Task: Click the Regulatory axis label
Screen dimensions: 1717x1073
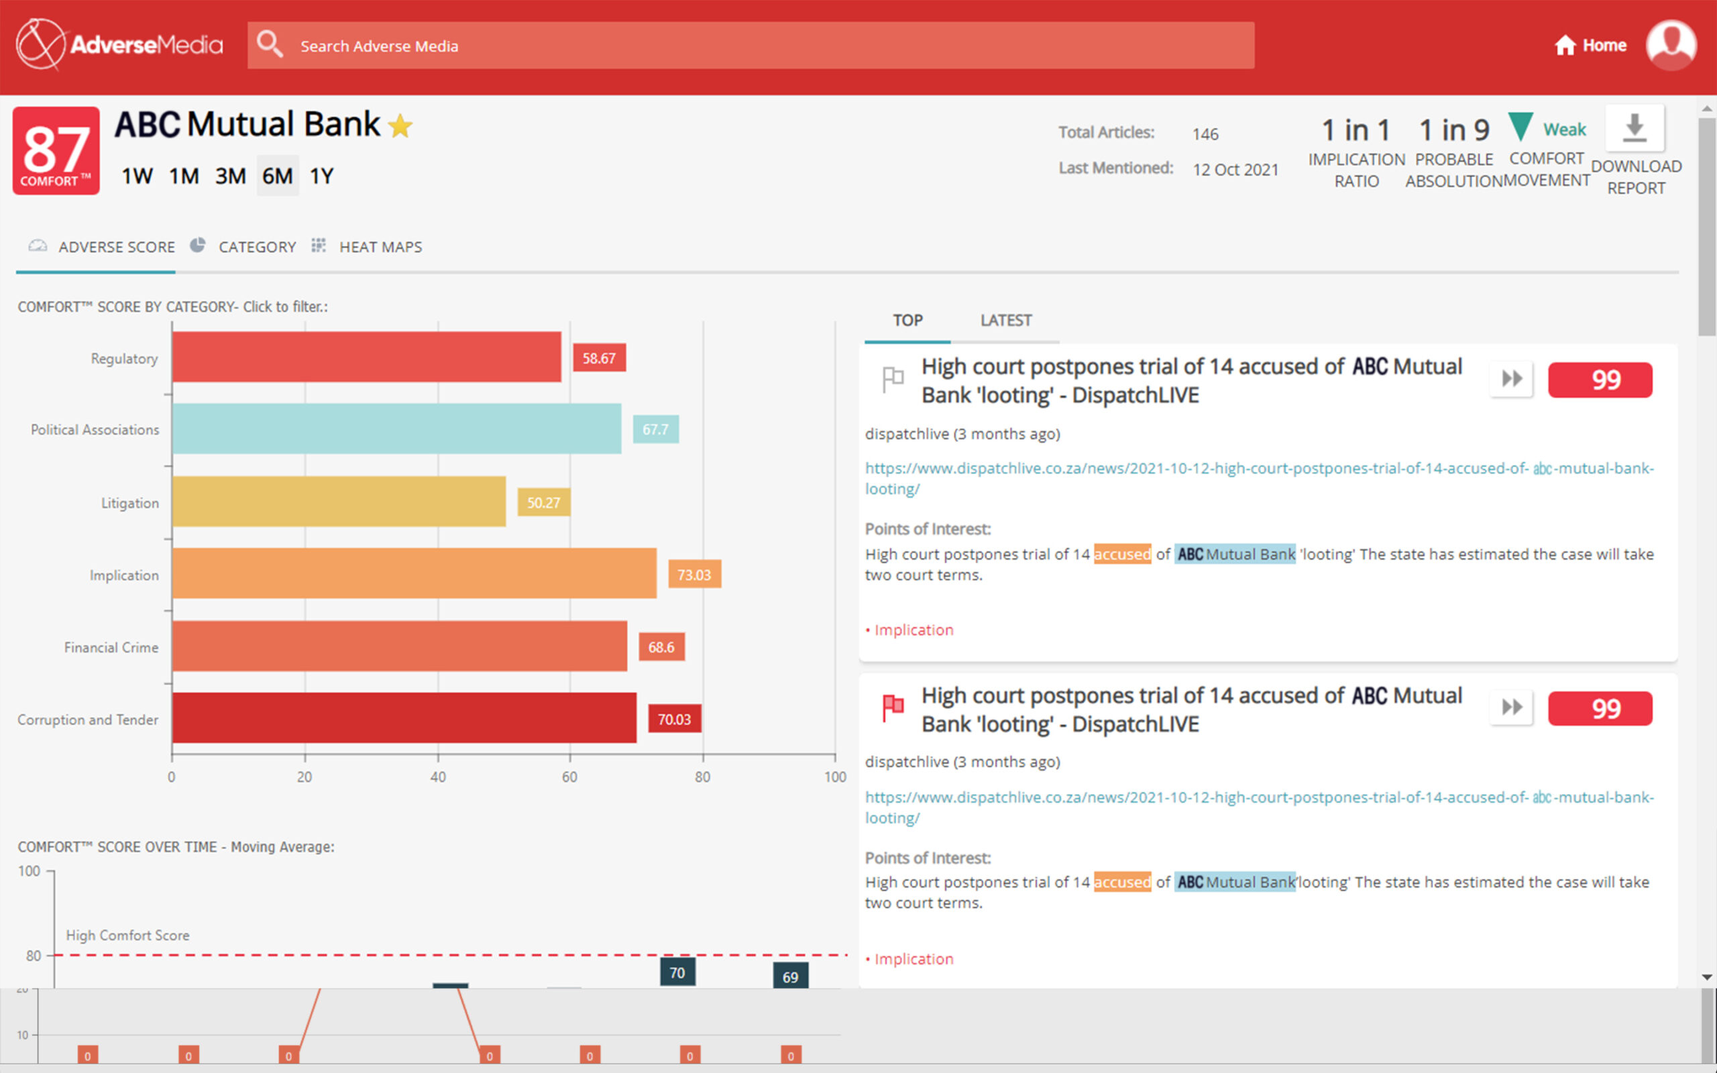Action: click(x=124, y=358)
